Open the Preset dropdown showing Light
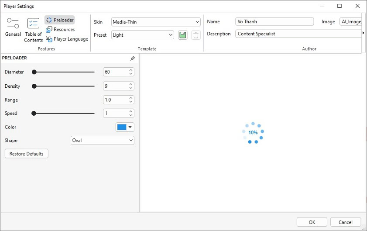 [143, 35]
